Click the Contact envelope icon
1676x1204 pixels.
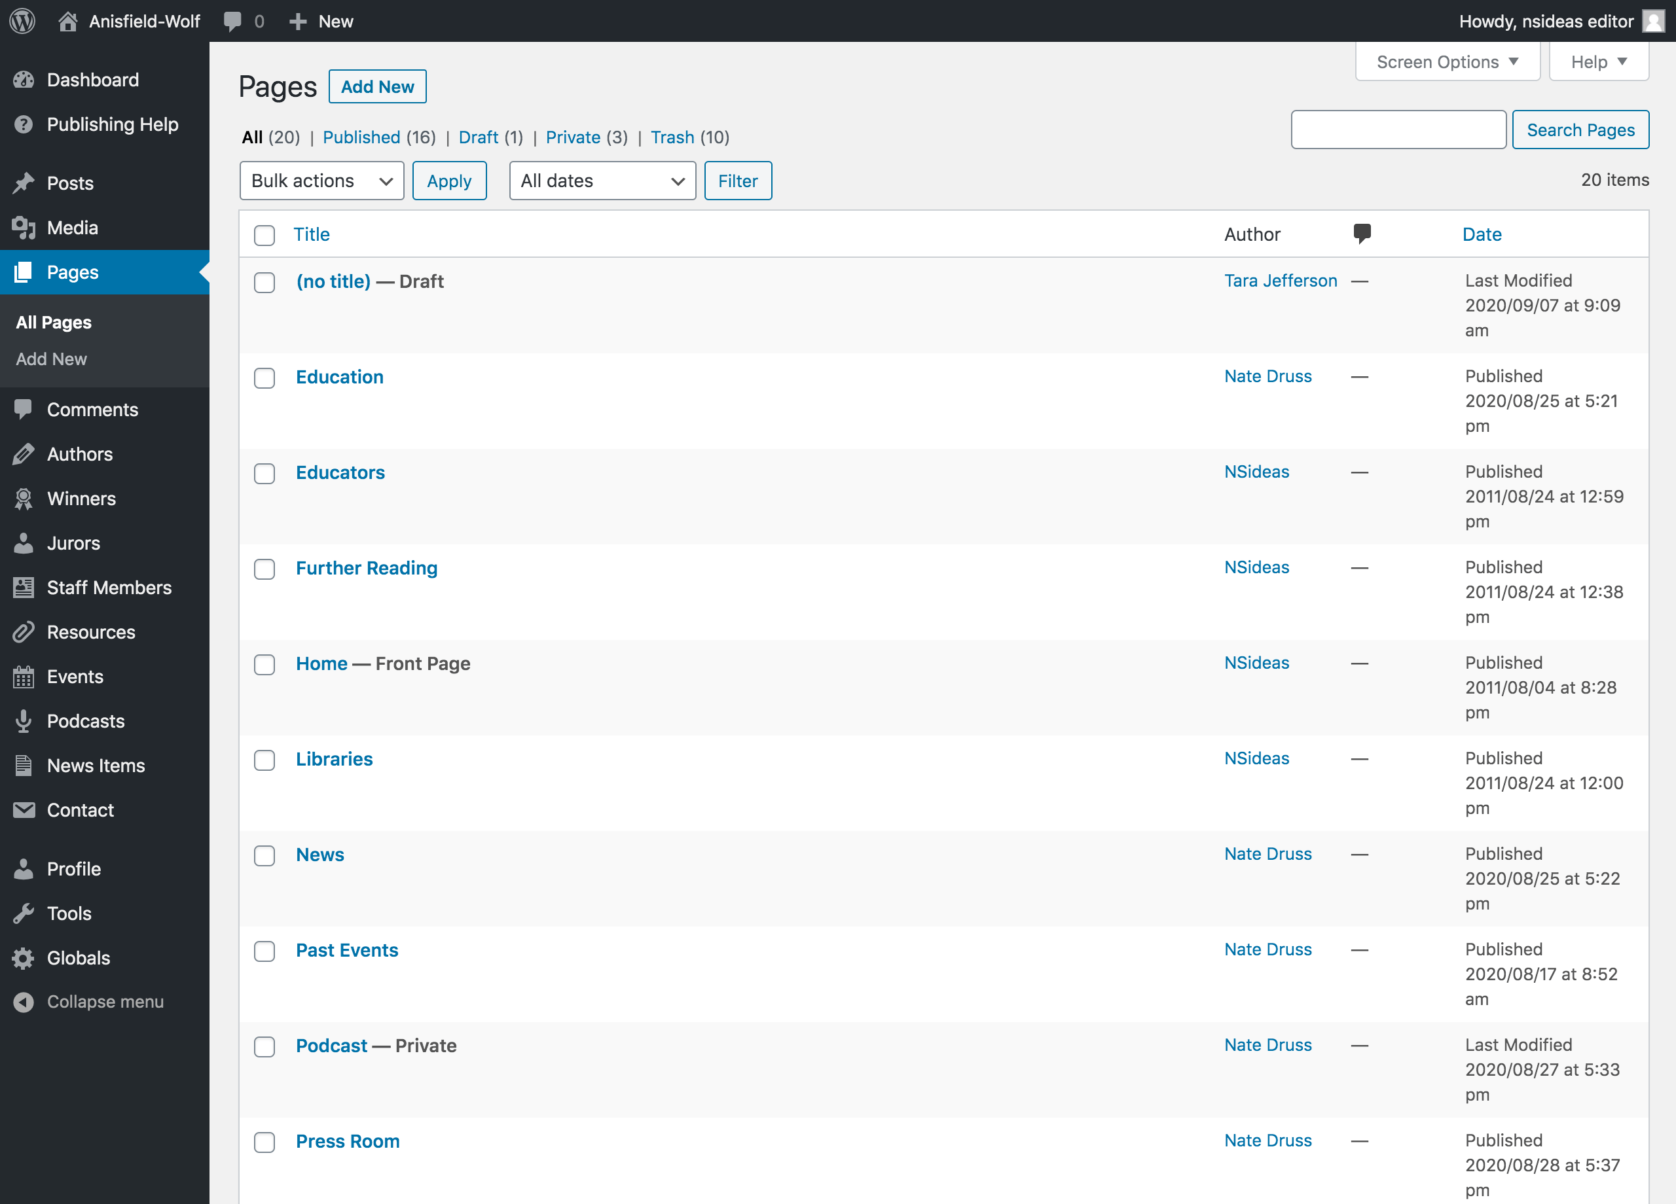point(24,809)
